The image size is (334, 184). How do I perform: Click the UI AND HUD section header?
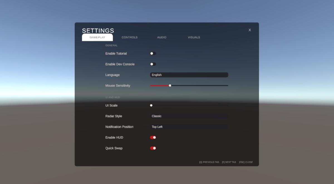coord(113,97)
